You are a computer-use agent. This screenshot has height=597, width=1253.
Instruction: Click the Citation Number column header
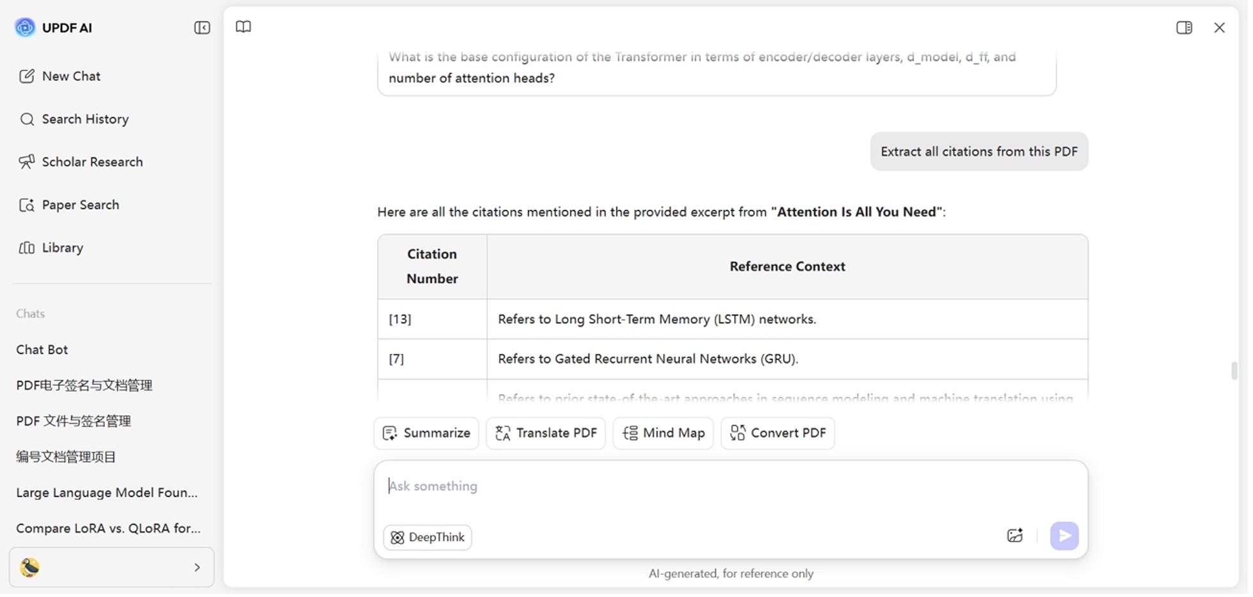click(434, 267)
